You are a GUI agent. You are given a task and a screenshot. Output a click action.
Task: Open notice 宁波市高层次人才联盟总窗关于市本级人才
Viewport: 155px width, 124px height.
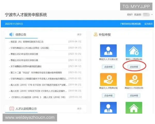click(x=39, y=79)
